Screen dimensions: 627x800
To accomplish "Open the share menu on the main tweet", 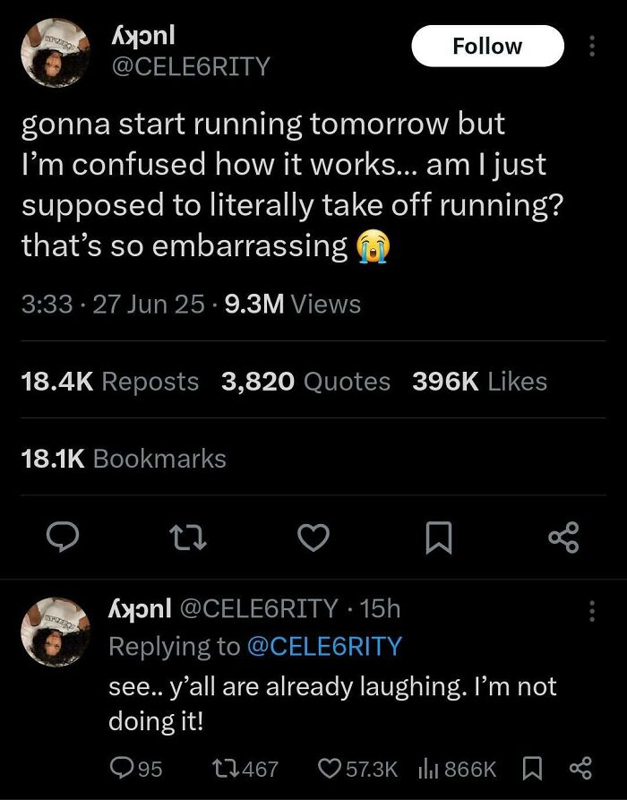I will [563, 537].
